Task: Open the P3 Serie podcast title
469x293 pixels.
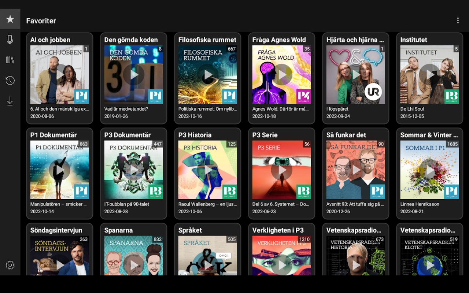Action: pyautogui.click(x=265, y=135)
